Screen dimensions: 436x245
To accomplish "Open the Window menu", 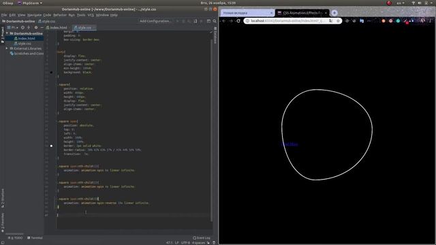I will click(x=102, y=15).
